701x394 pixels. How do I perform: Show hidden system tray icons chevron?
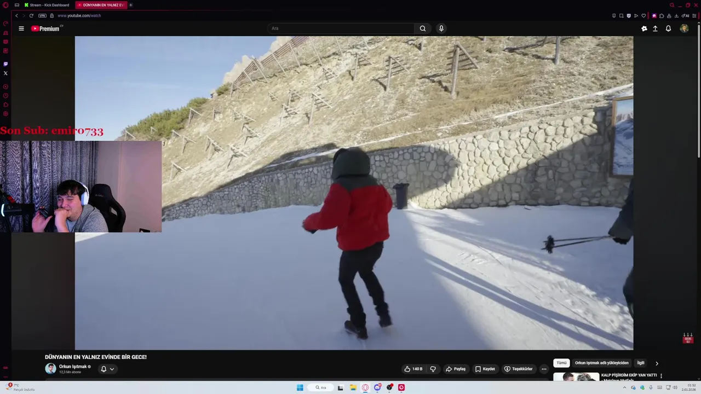point(624,387)
